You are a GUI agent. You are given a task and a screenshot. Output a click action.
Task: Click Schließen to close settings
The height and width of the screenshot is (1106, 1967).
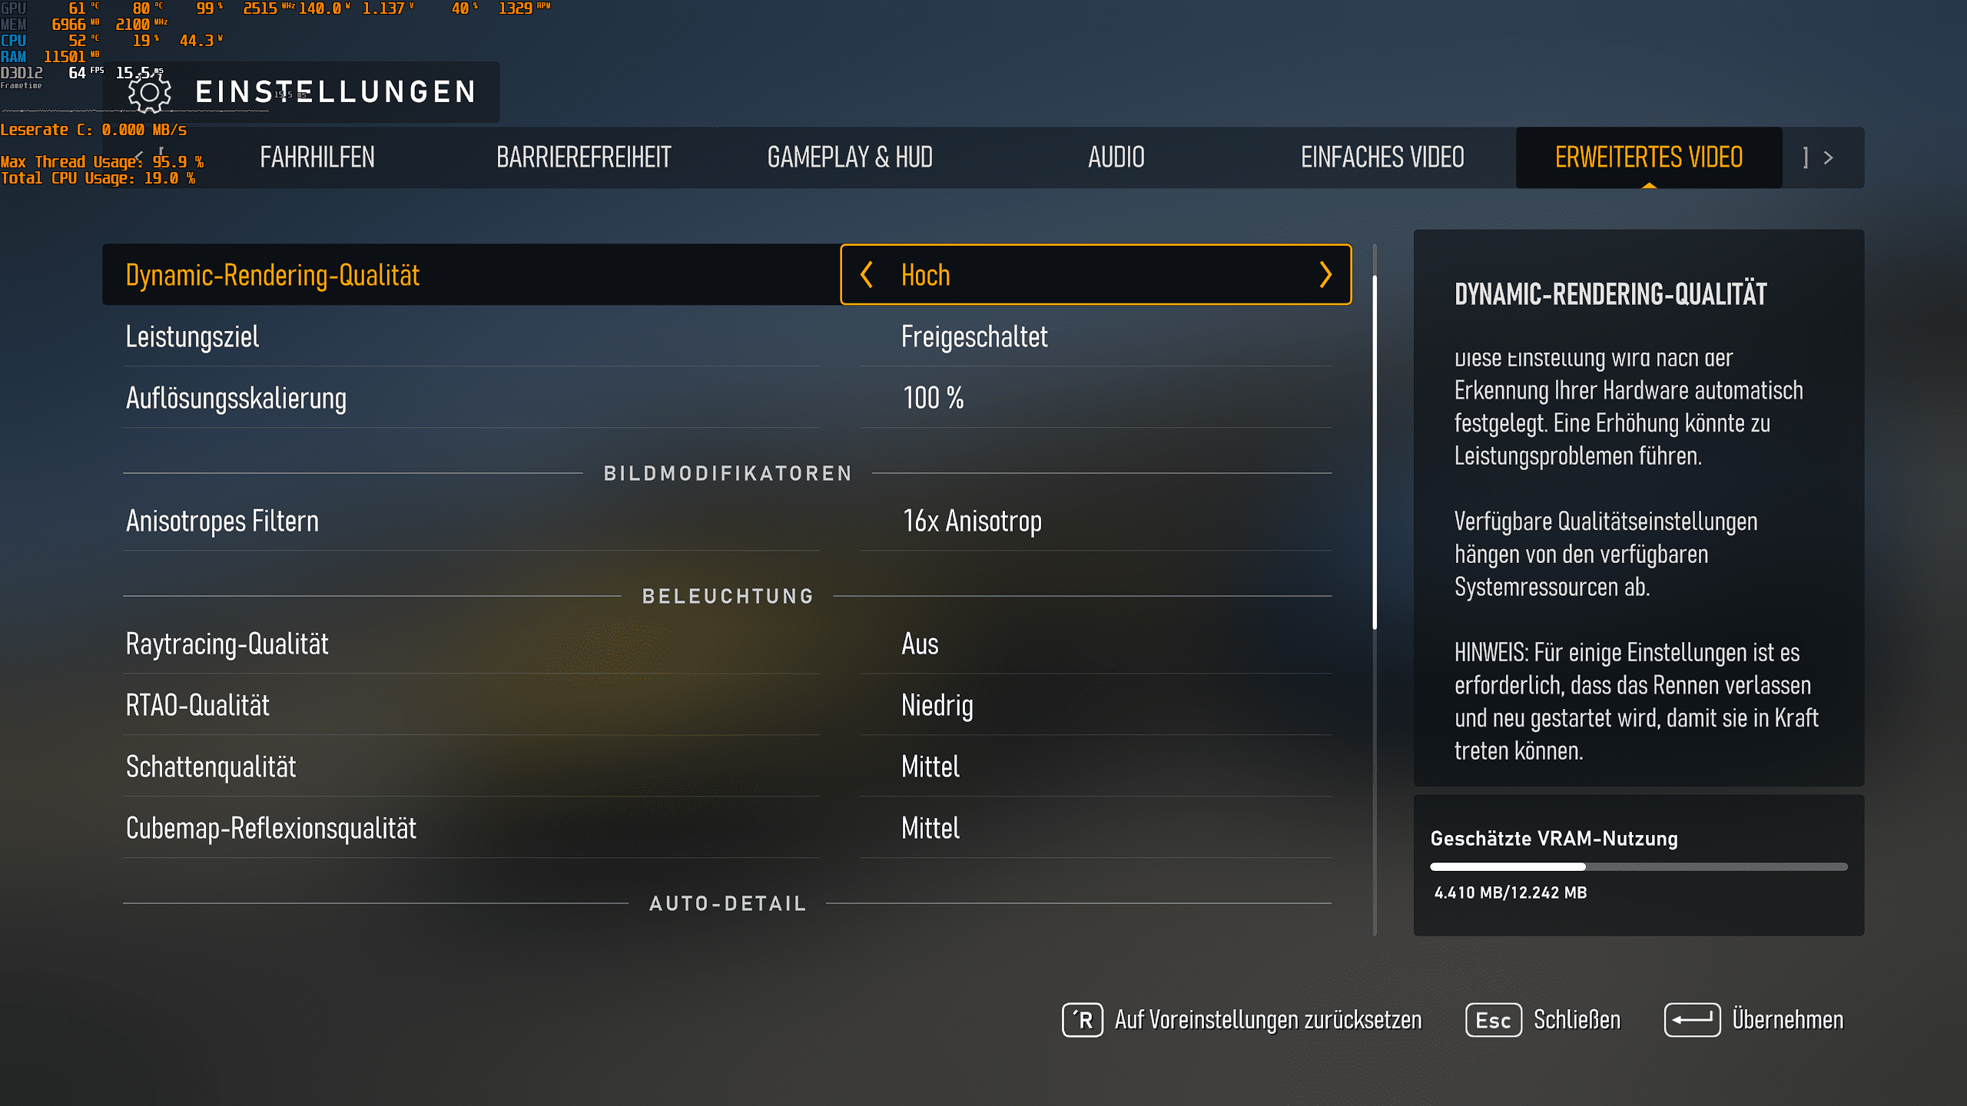tap(1577, 1020)
